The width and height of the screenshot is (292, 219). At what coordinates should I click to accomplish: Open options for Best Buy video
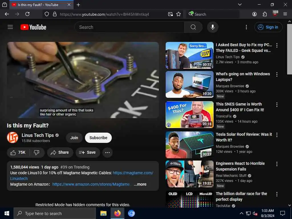(277, 45)
